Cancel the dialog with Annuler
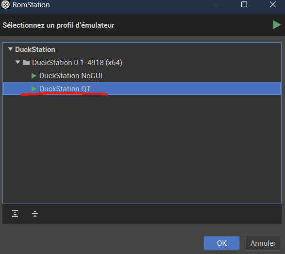The height and width of the screenshot is (254, 285). (x=263, y=243)
